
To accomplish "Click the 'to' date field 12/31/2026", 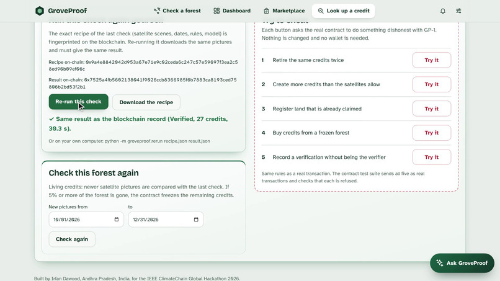I will 166,220.
